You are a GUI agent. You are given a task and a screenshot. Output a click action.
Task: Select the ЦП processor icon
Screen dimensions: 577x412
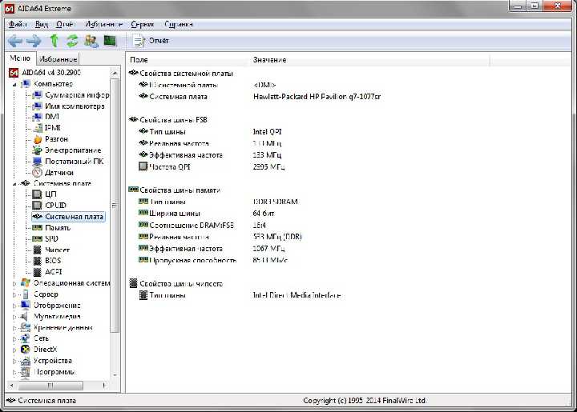point(37,194)
